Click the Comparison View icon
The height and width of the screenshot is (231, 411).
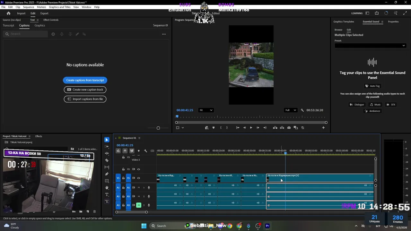[x=296, y=128]
